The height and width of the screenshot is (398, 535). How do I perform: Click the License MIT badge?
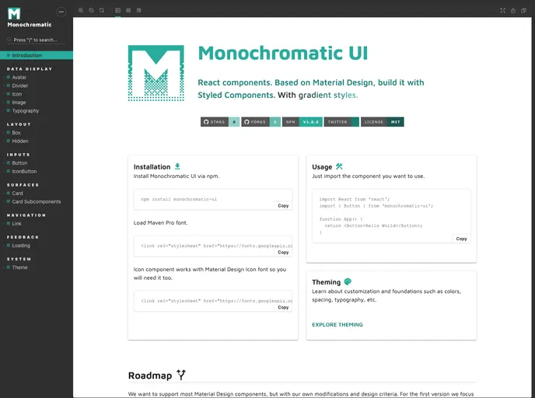coord(383,122)
